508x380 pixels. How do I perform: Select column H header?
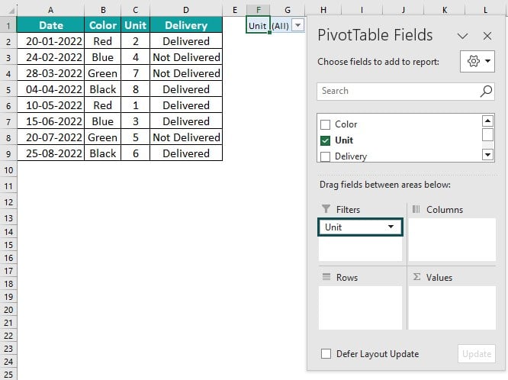[323, 10]
